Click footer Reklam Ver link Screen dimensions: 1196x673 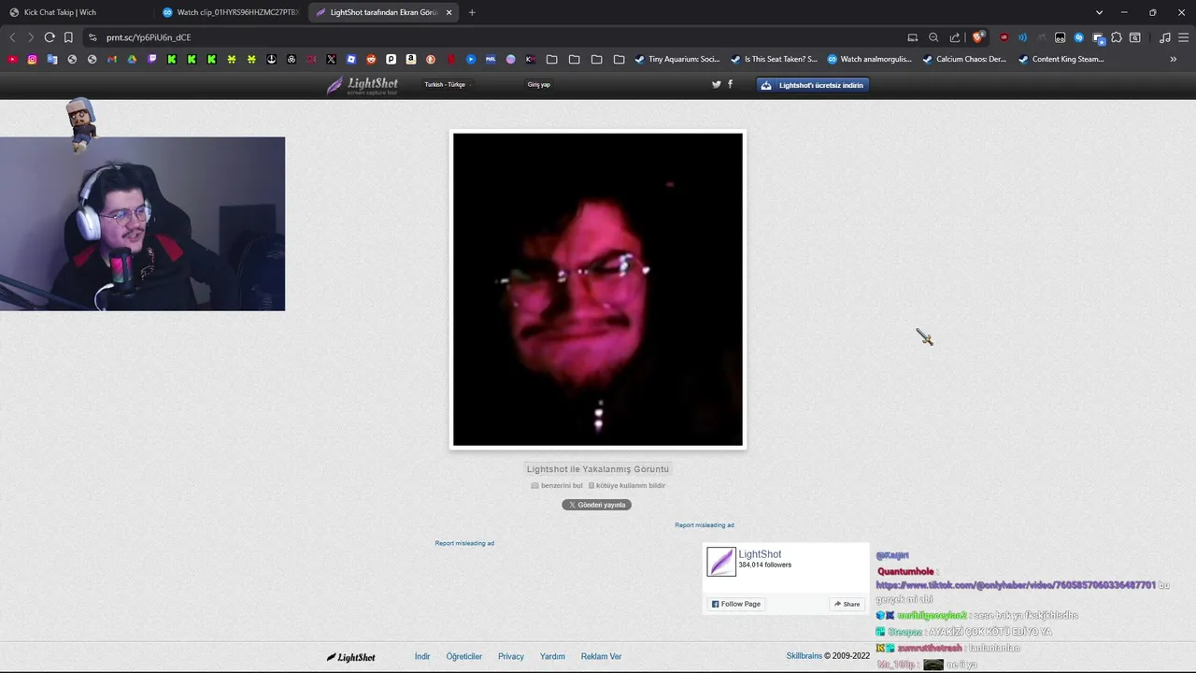(x=602, y=657)
